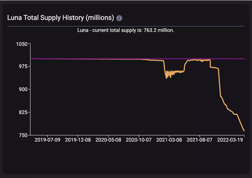Click the 1050 y-axis label
Viewport: 252px width, 178px height.
[22, 44]
